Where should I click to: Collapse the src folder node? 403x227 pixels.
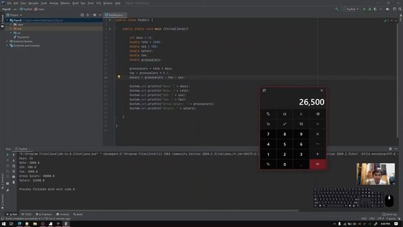pos(11,33)
